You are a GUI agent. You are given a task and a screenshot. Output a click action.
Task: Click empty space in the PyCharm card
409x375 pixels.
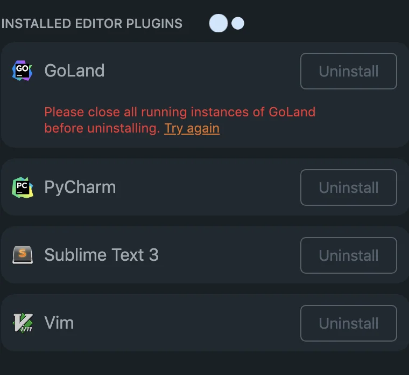point(209,188)
